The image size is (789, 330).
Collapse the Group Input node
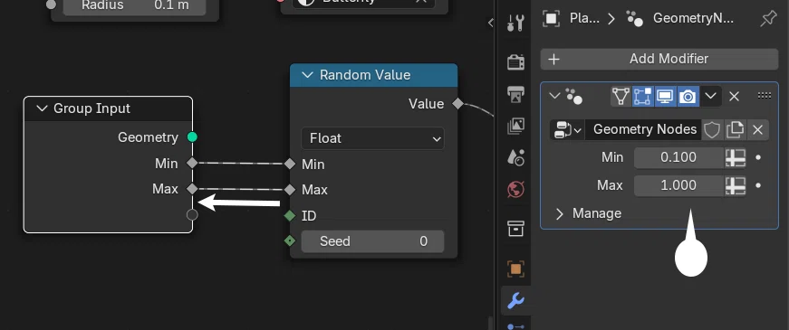pyautogui.click(x=43, y=108)
